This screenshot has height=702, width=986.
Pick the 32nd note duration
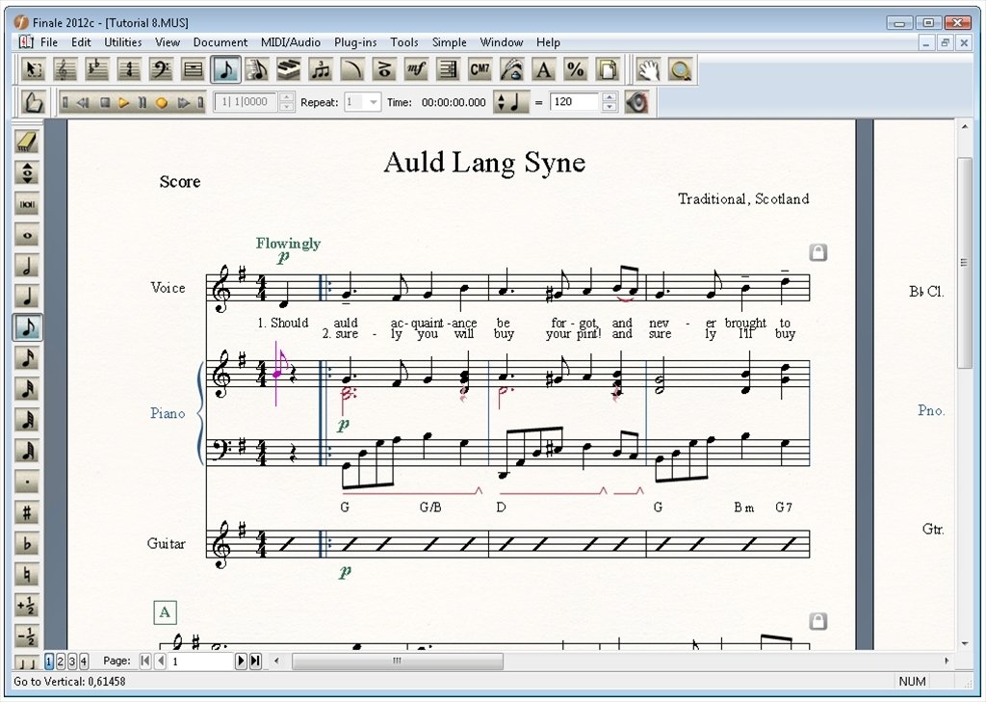point(27,389)
